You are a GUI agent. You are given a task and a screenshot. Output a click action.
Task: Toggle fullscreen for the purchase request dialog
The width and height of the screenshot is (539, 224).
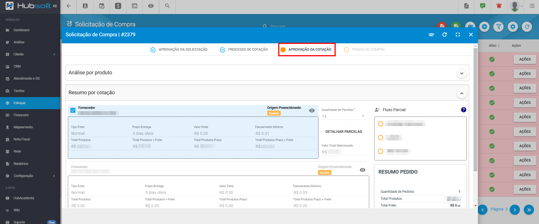pyautogui.click(x=458, y=35)
